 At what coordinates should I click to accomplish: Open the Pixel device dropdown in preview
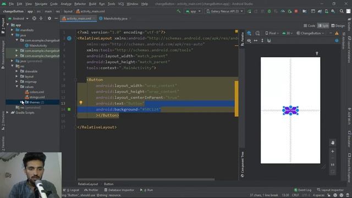click(272, 33)
